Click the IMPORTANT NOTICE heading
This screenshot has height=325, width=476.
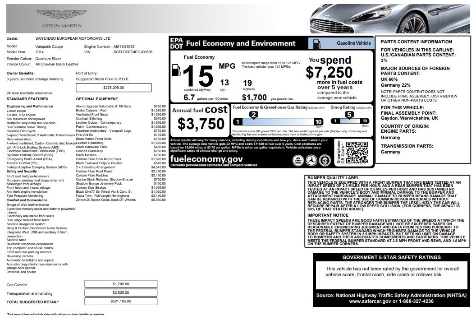point(328,215)
